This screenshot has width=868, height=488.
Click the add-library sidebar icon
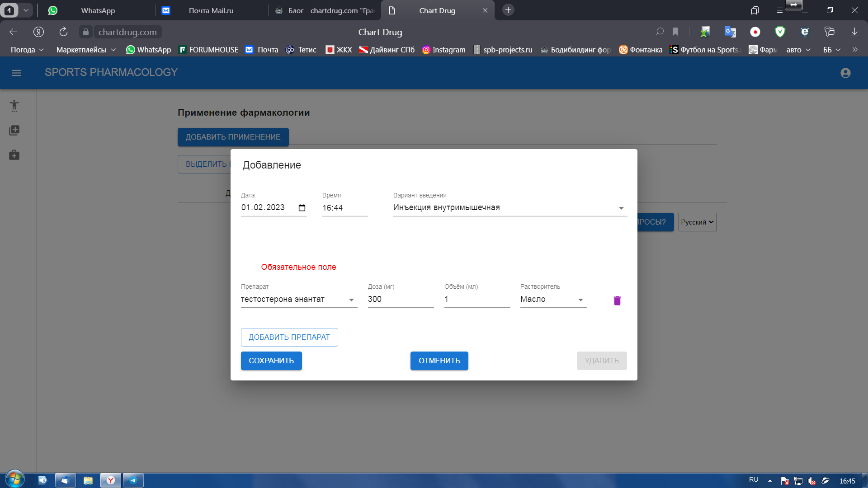click(14, 131)
